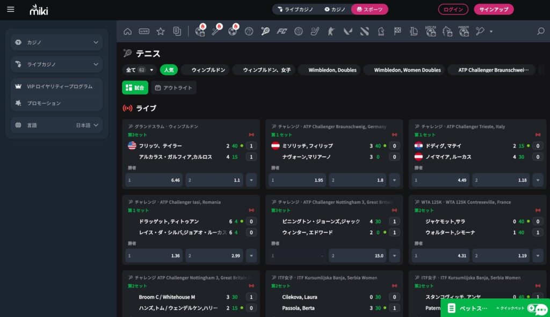Expand more markets for Pinnington Jones match
The width and height of the screenshot is (550, 317).
[394, 256]
